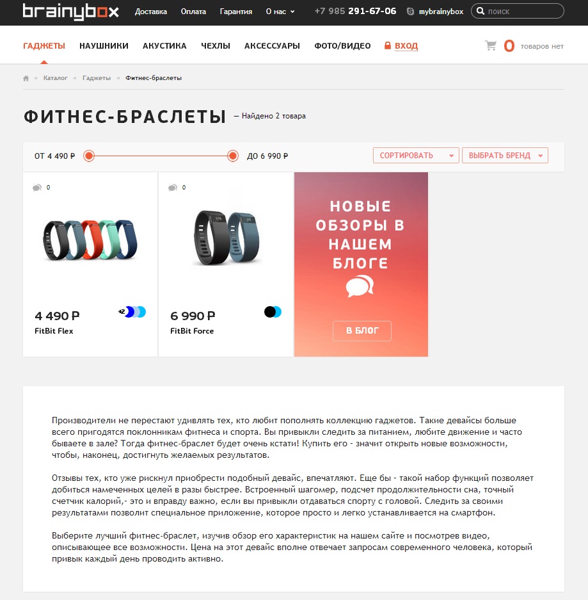Click the lock icon beside ВХОД

387,45
